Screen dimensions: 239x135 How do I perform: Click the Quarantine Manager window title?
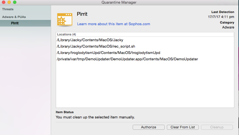(119, 2)
